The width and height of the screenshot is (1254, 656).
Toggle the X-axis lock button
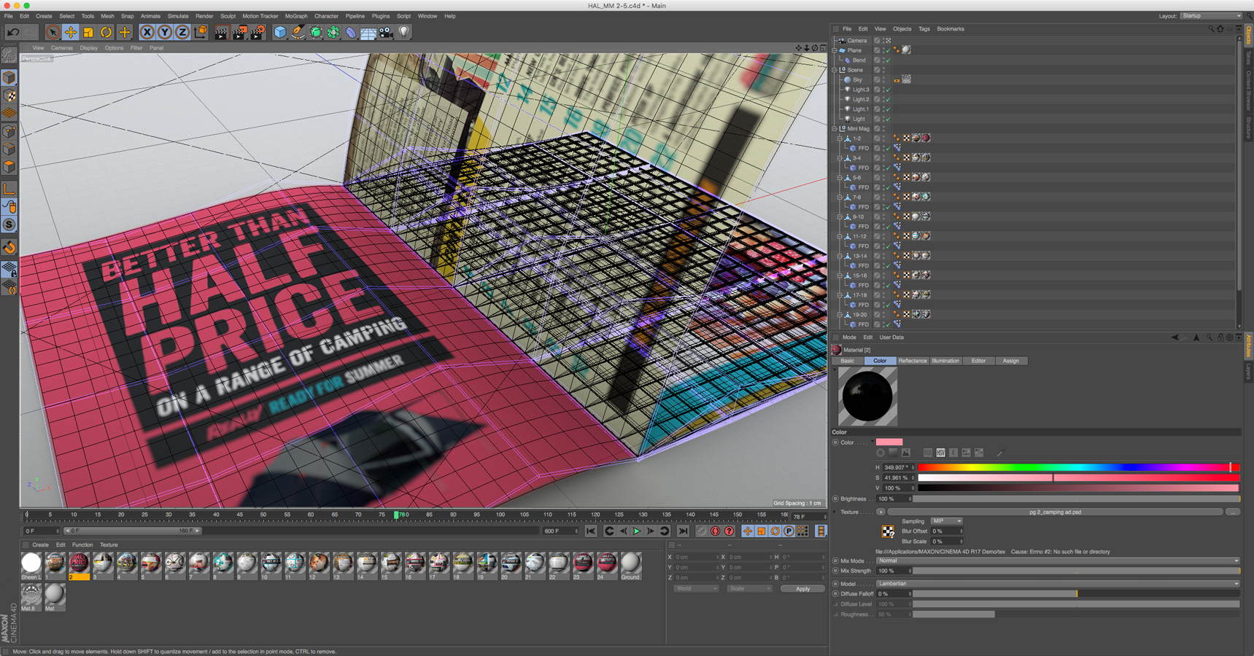[147, 32]
